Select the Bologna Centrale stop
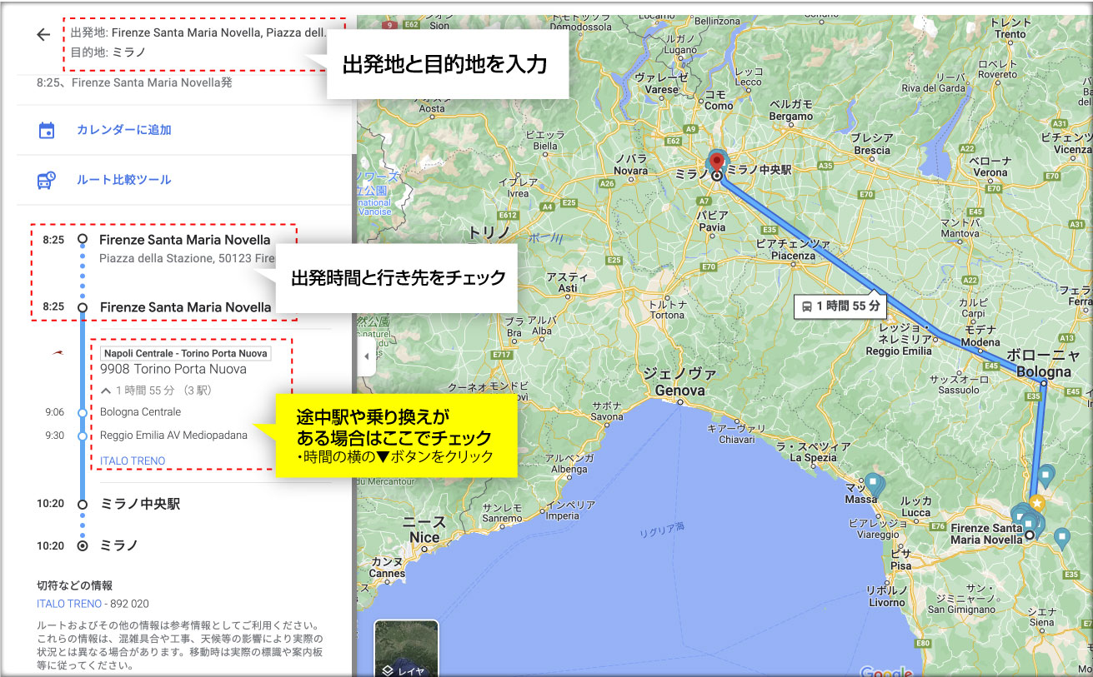This screenshot has width=1093, height=677. 140,412
